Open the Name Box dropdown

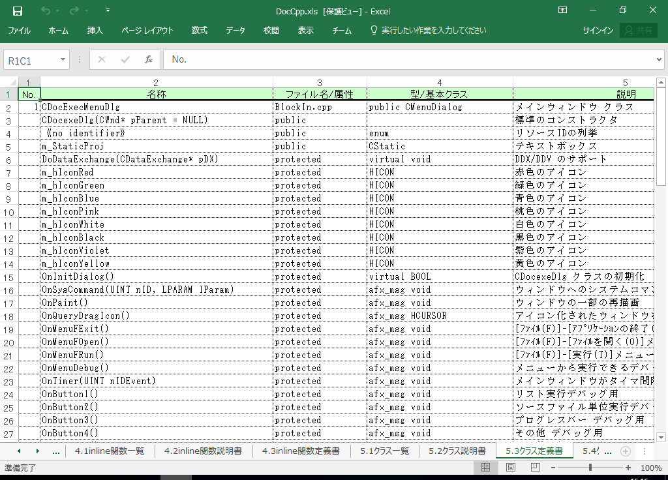point(63,60)
